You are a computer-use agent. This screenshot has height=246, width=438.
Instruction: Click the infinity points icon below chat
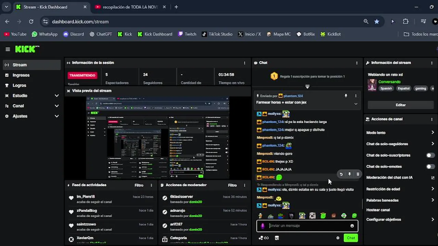(264, 238)
